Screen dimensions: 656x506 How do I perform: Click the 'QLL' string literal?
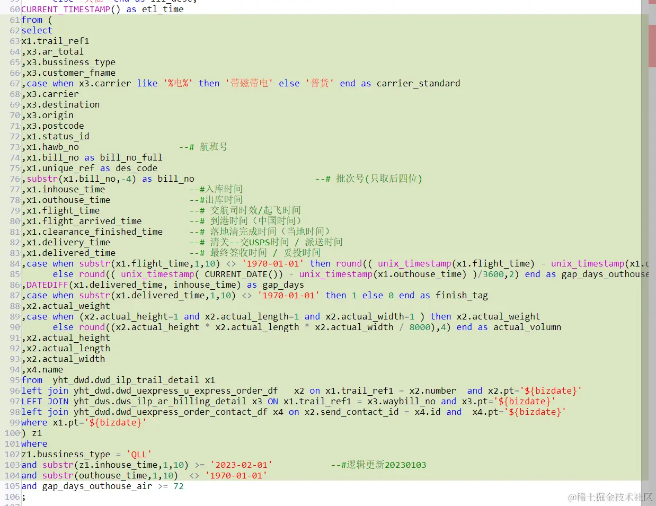(139, 454)
